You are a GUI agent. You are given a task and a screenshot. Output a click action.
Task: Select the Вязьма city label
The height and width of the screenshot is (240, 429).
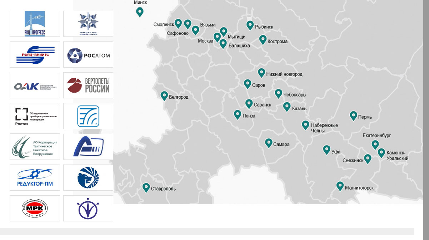click(208, 25)
